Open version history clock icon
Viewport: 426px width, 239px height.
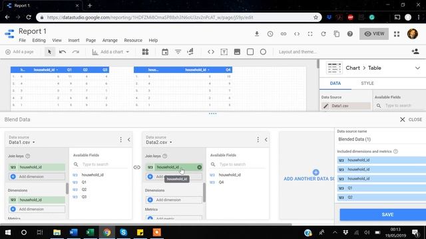270,34
